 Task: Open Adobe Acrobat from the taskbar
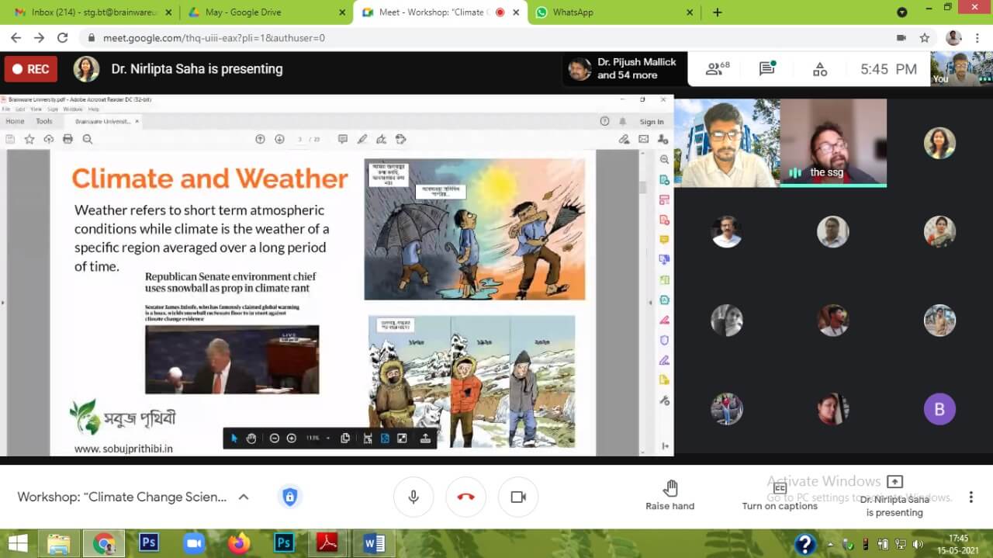click(x=327, y=543)
